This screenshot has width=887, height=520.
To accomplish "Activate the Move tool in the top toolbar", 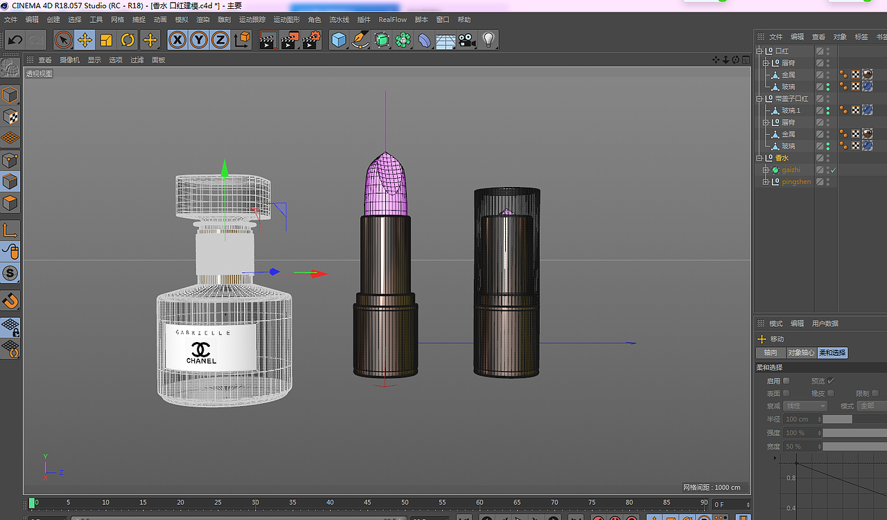I will click(x=85, y=40).
